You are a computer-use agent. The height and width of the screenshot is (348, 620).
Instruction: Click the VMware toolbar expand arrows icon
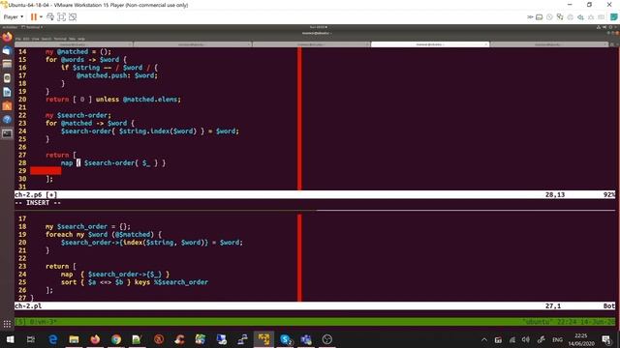530,17
